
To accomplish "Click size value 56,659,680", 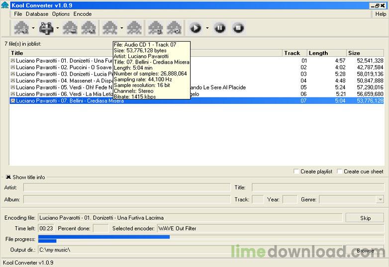I will click(370, 94).
